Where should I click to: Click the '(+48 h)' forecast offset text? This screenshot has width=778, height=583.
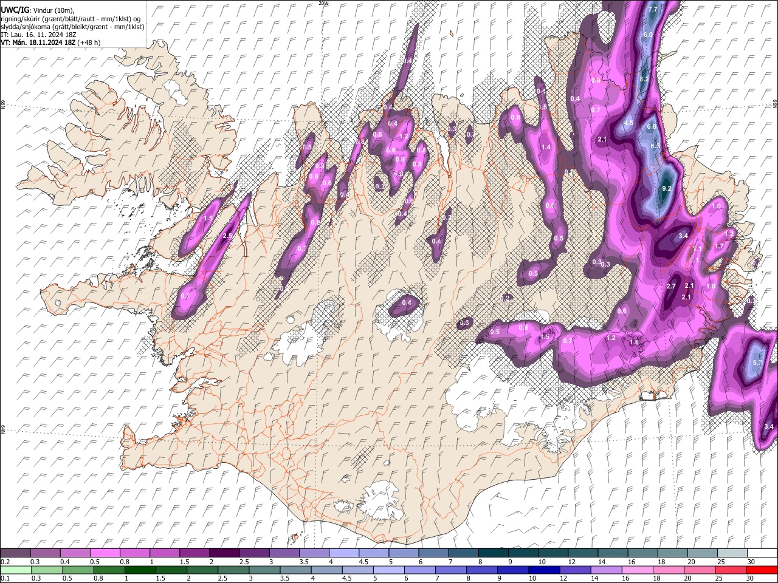[89, 43]
